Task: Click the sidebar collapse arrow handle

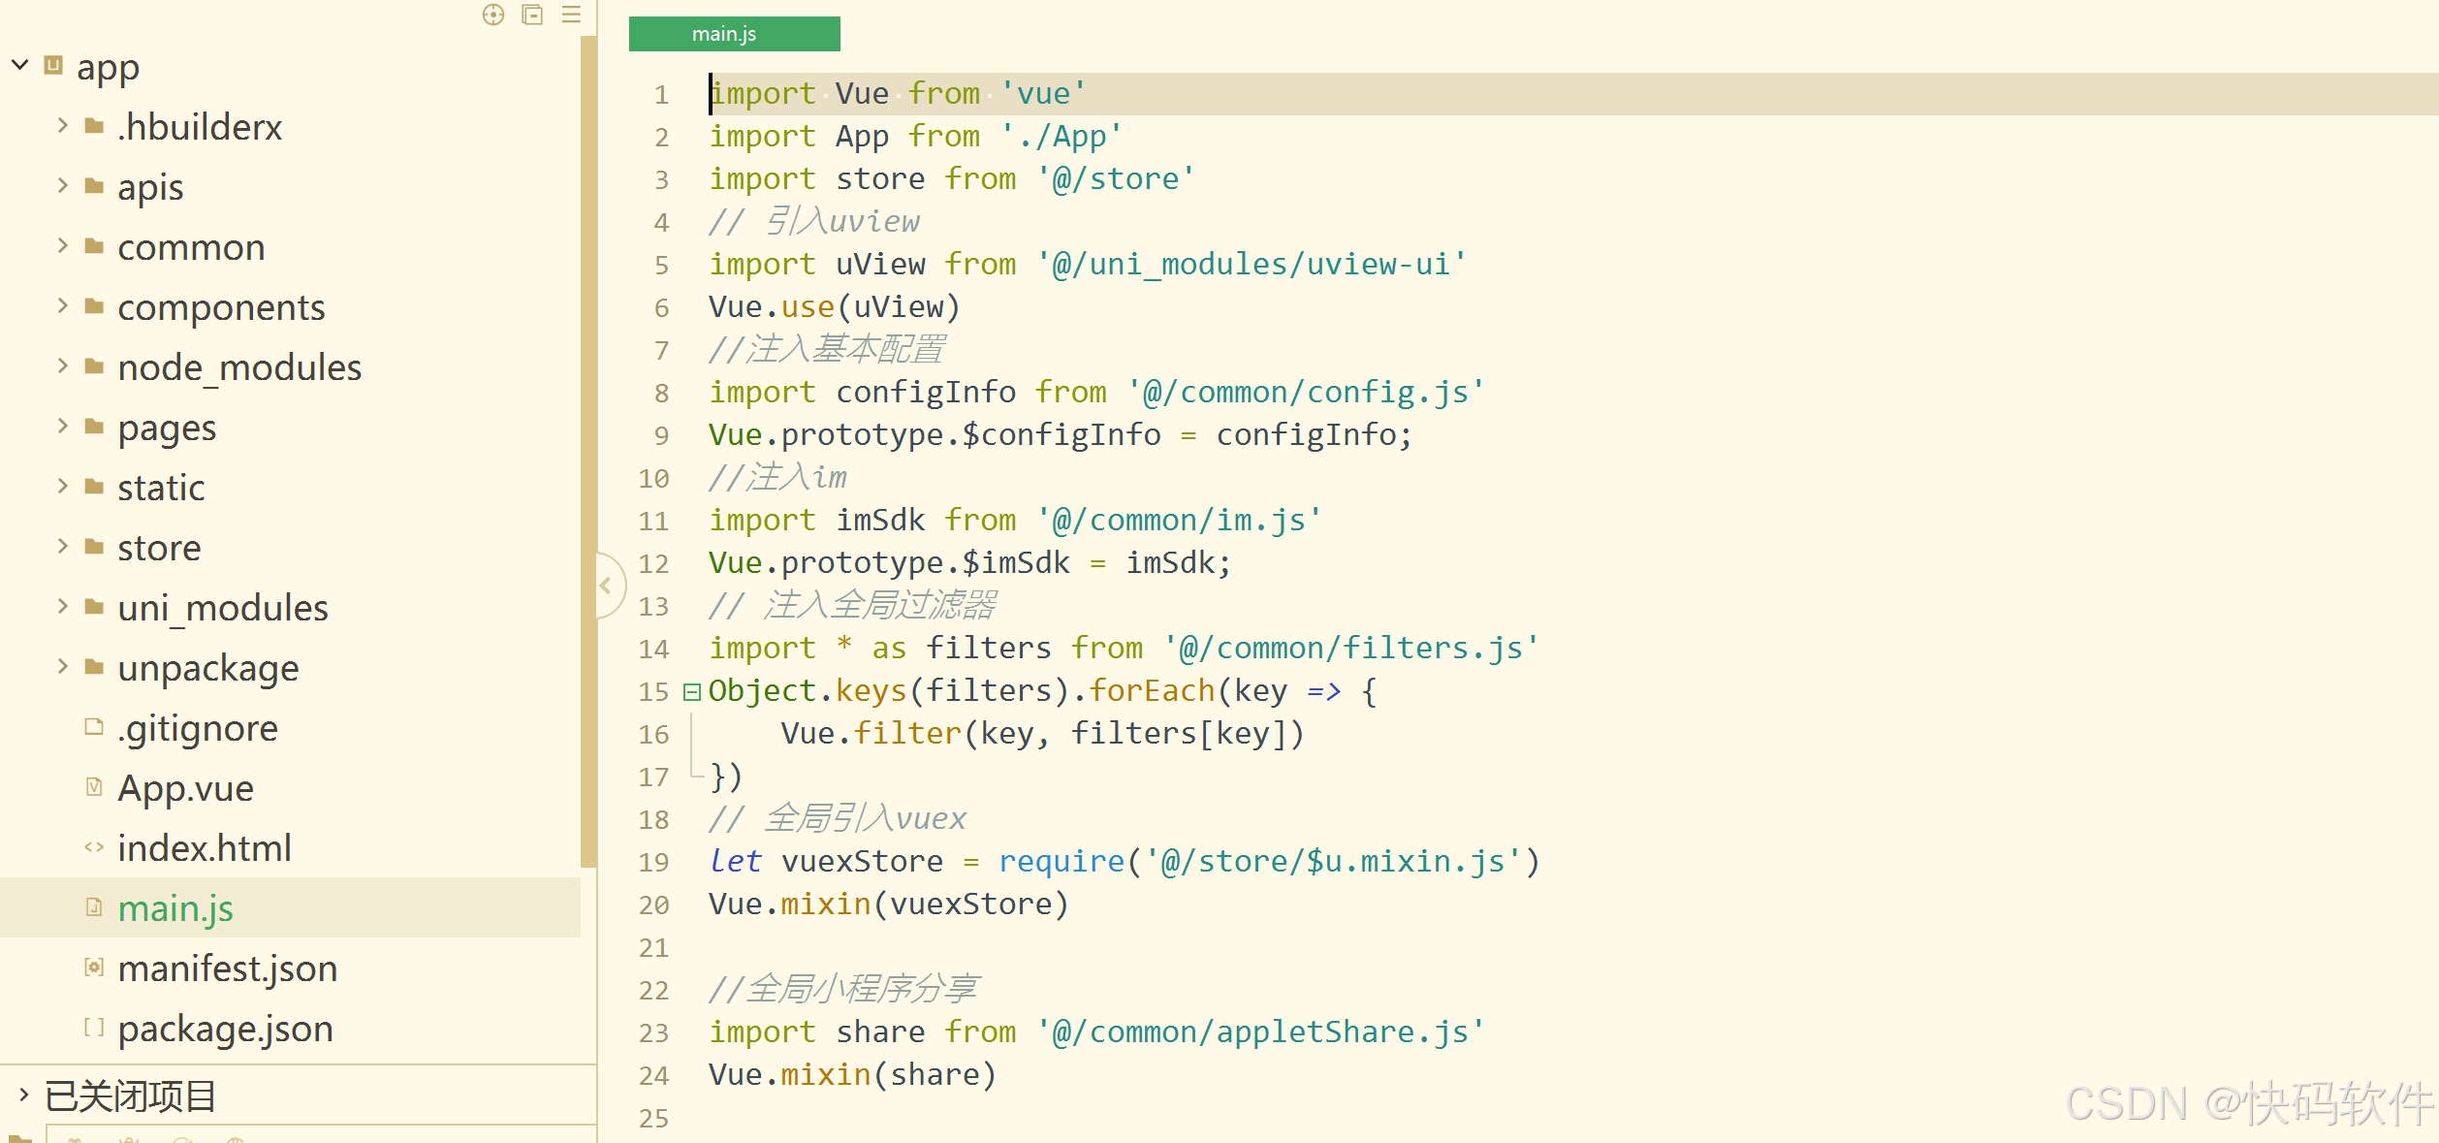Action: (x=607, y=585)
